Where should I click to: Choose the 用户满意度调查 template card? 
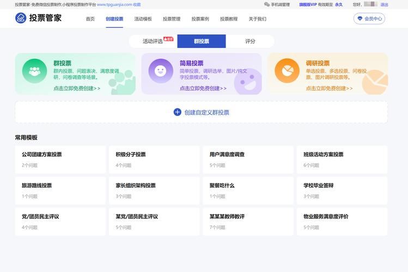[248, 159]
